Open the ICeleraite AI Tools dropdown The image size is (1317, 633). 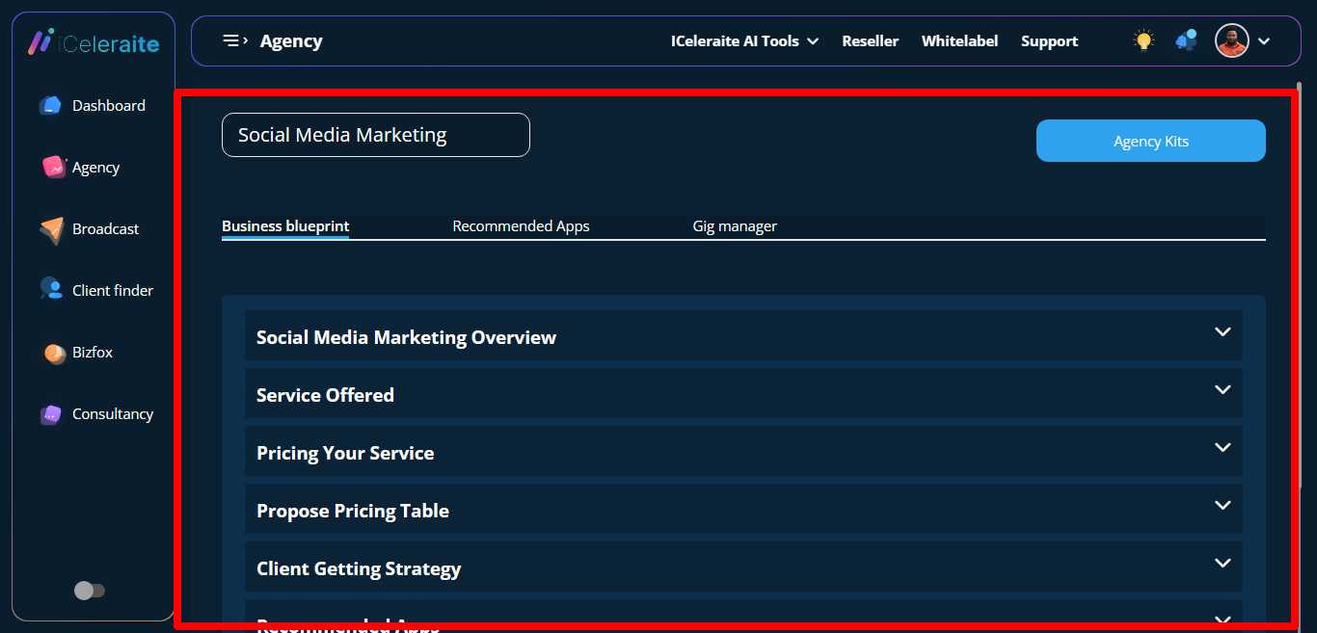pyautogui.click(x=744, y=41)
